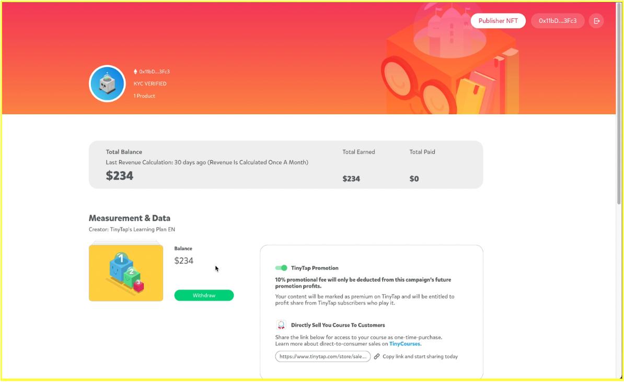Viewport: 624px width, 382px height.
Task: Click the logout icon in header
Action: click(x=596, y=21)
